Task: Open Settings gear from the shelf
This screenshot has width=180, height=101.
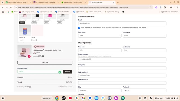Action: tap(109, 98)
